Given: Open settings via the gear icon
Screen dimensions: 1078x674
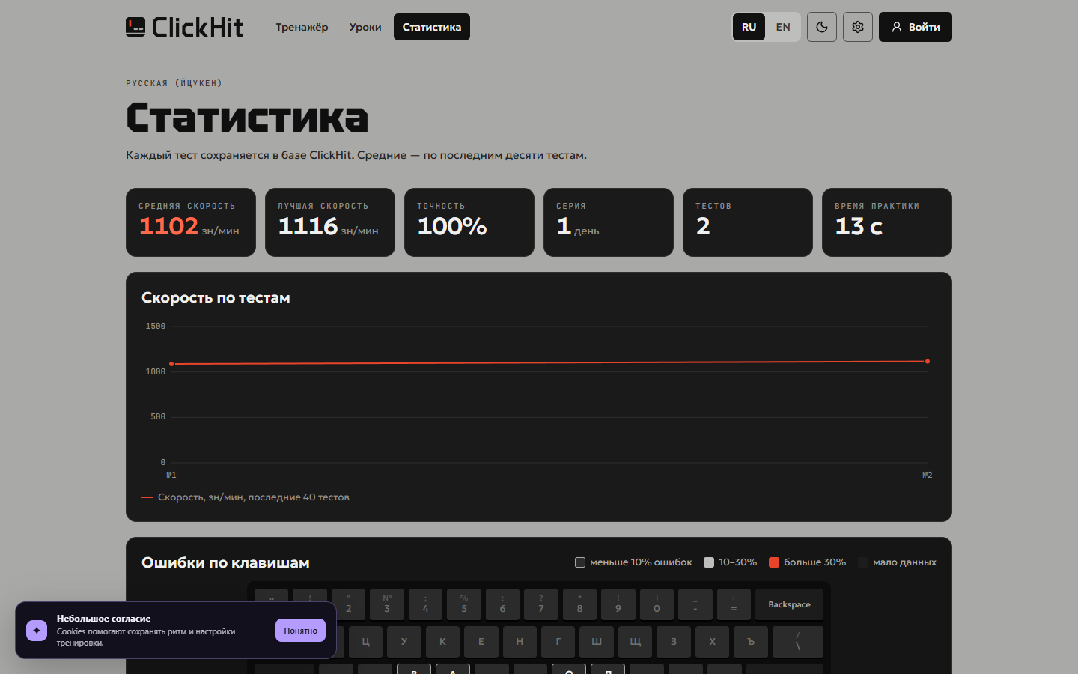Looking at the screenshot, I should tap(858, 27).
